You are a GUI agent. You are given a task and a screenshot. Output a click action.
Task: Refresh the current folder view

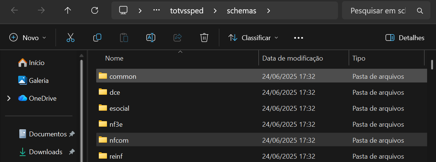pos(95,11)
